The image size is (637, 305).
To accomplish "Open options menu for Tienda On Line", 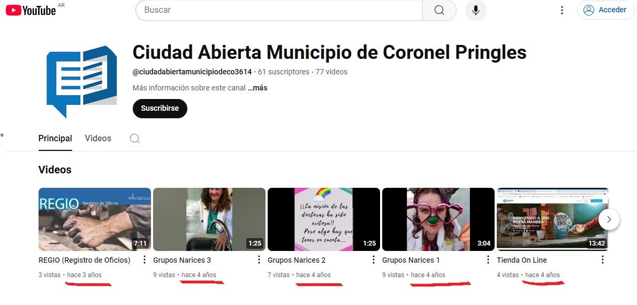I will pyautogui.click(x=602, y=260).
